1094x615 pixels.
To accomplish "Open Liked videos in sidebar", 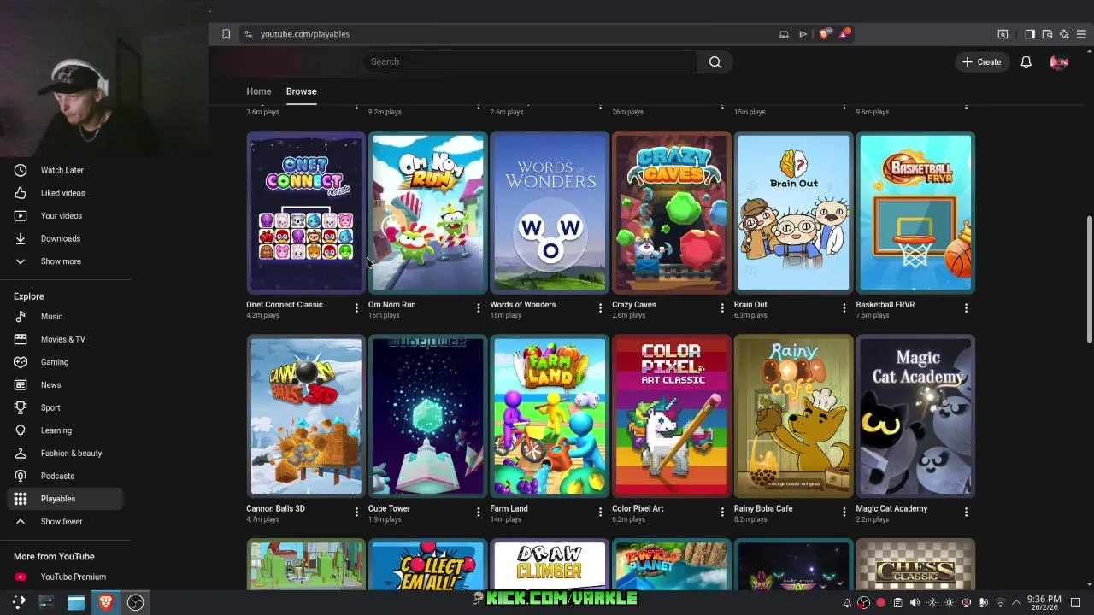I will click(62, 193).
